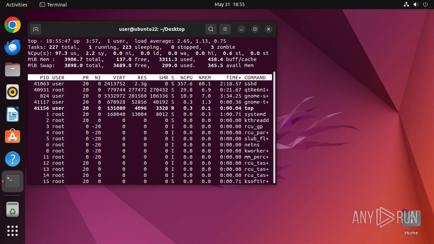The width and height of the screenshot is (434, 244).
Task: Add a new terminal tab button
Action: pyautogui.click(x=36, y=29)
